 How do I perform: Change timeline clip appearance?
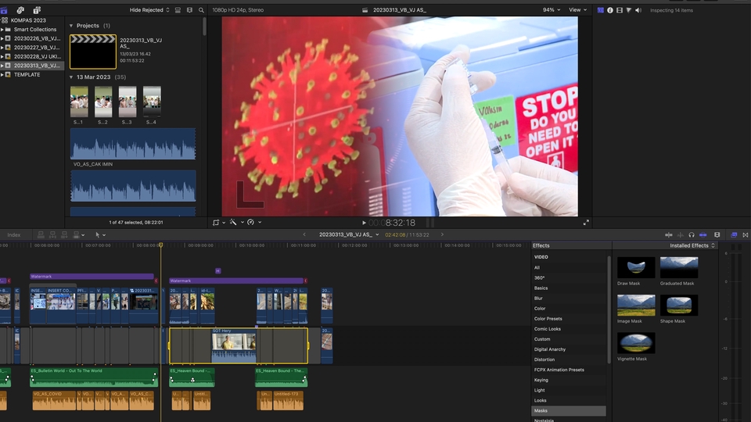click(x=717, y=235)
